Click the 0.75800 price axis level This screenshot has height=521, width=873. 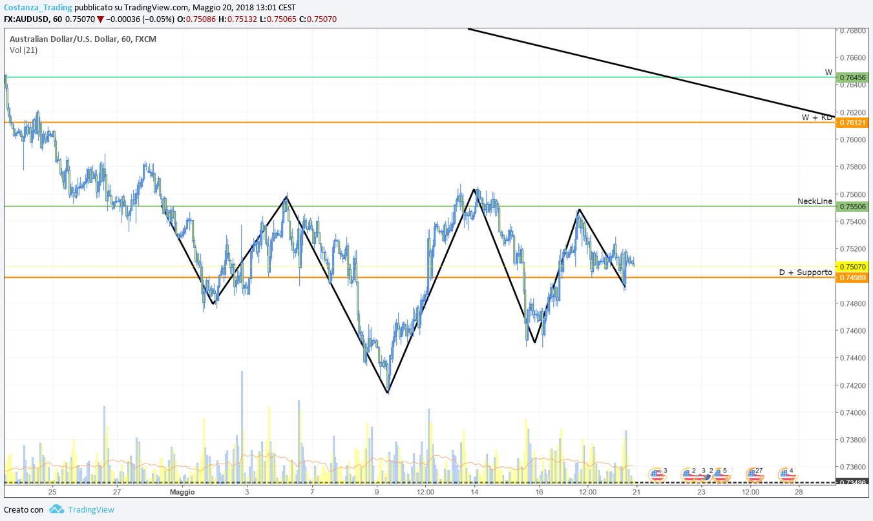tap(852, 167)
